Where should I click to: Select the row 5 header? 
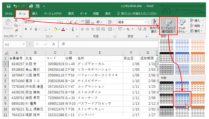(x=5, y=81)
